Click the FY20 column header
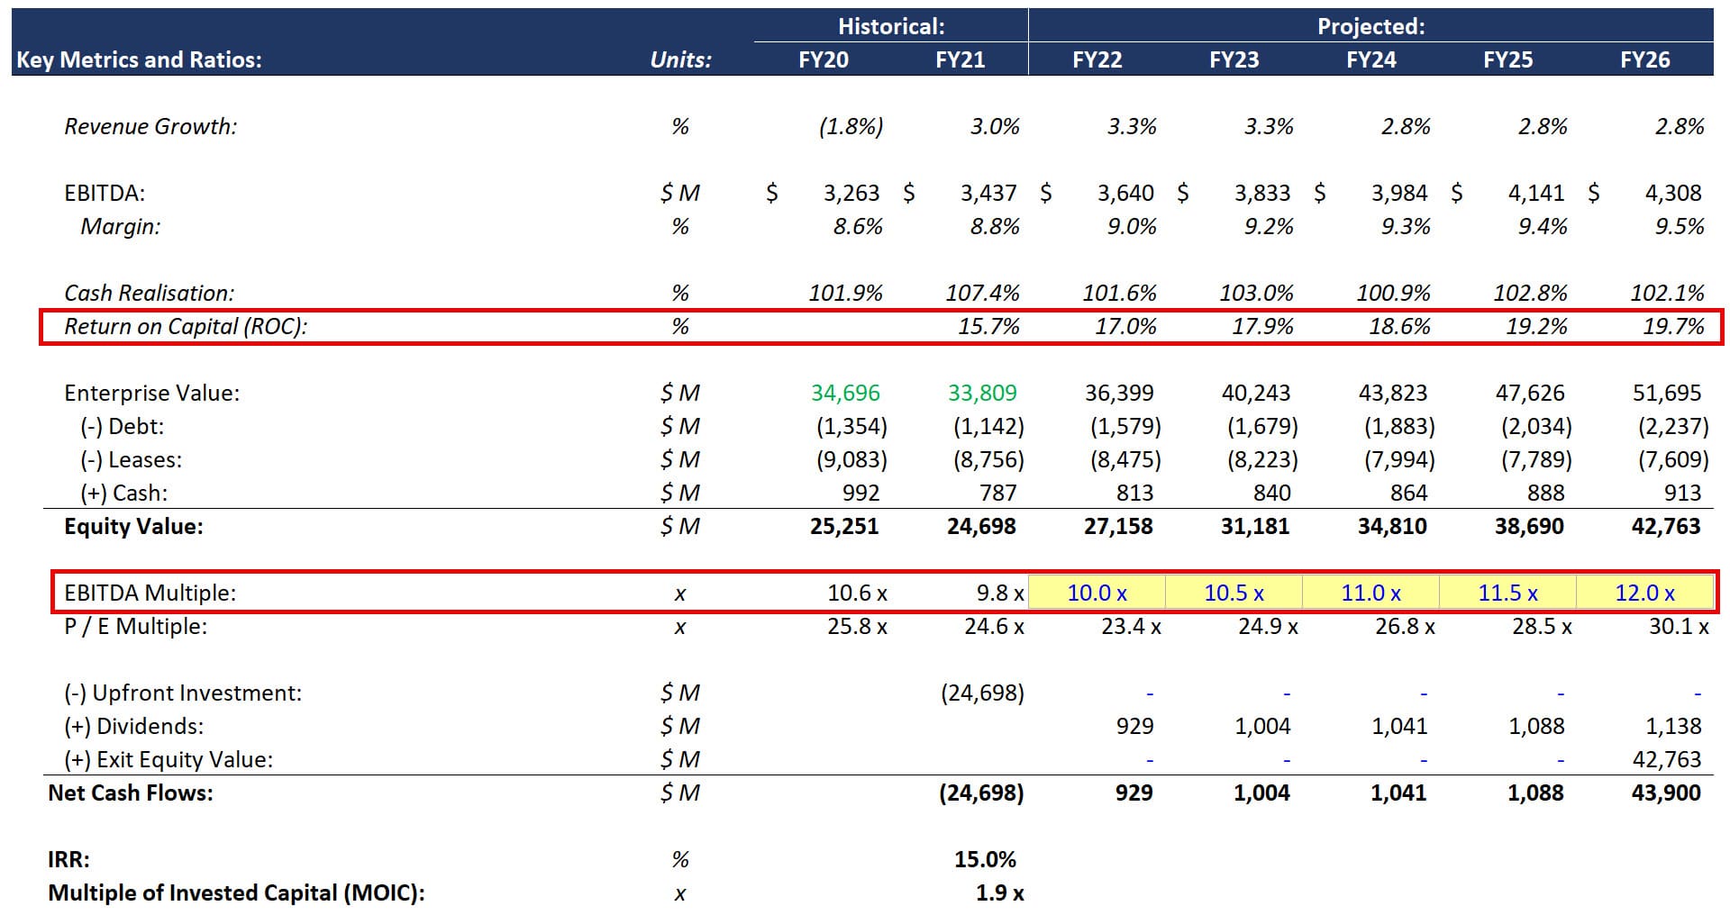Viewport: 1730px width, 915px height. click(x=826, y=59)
